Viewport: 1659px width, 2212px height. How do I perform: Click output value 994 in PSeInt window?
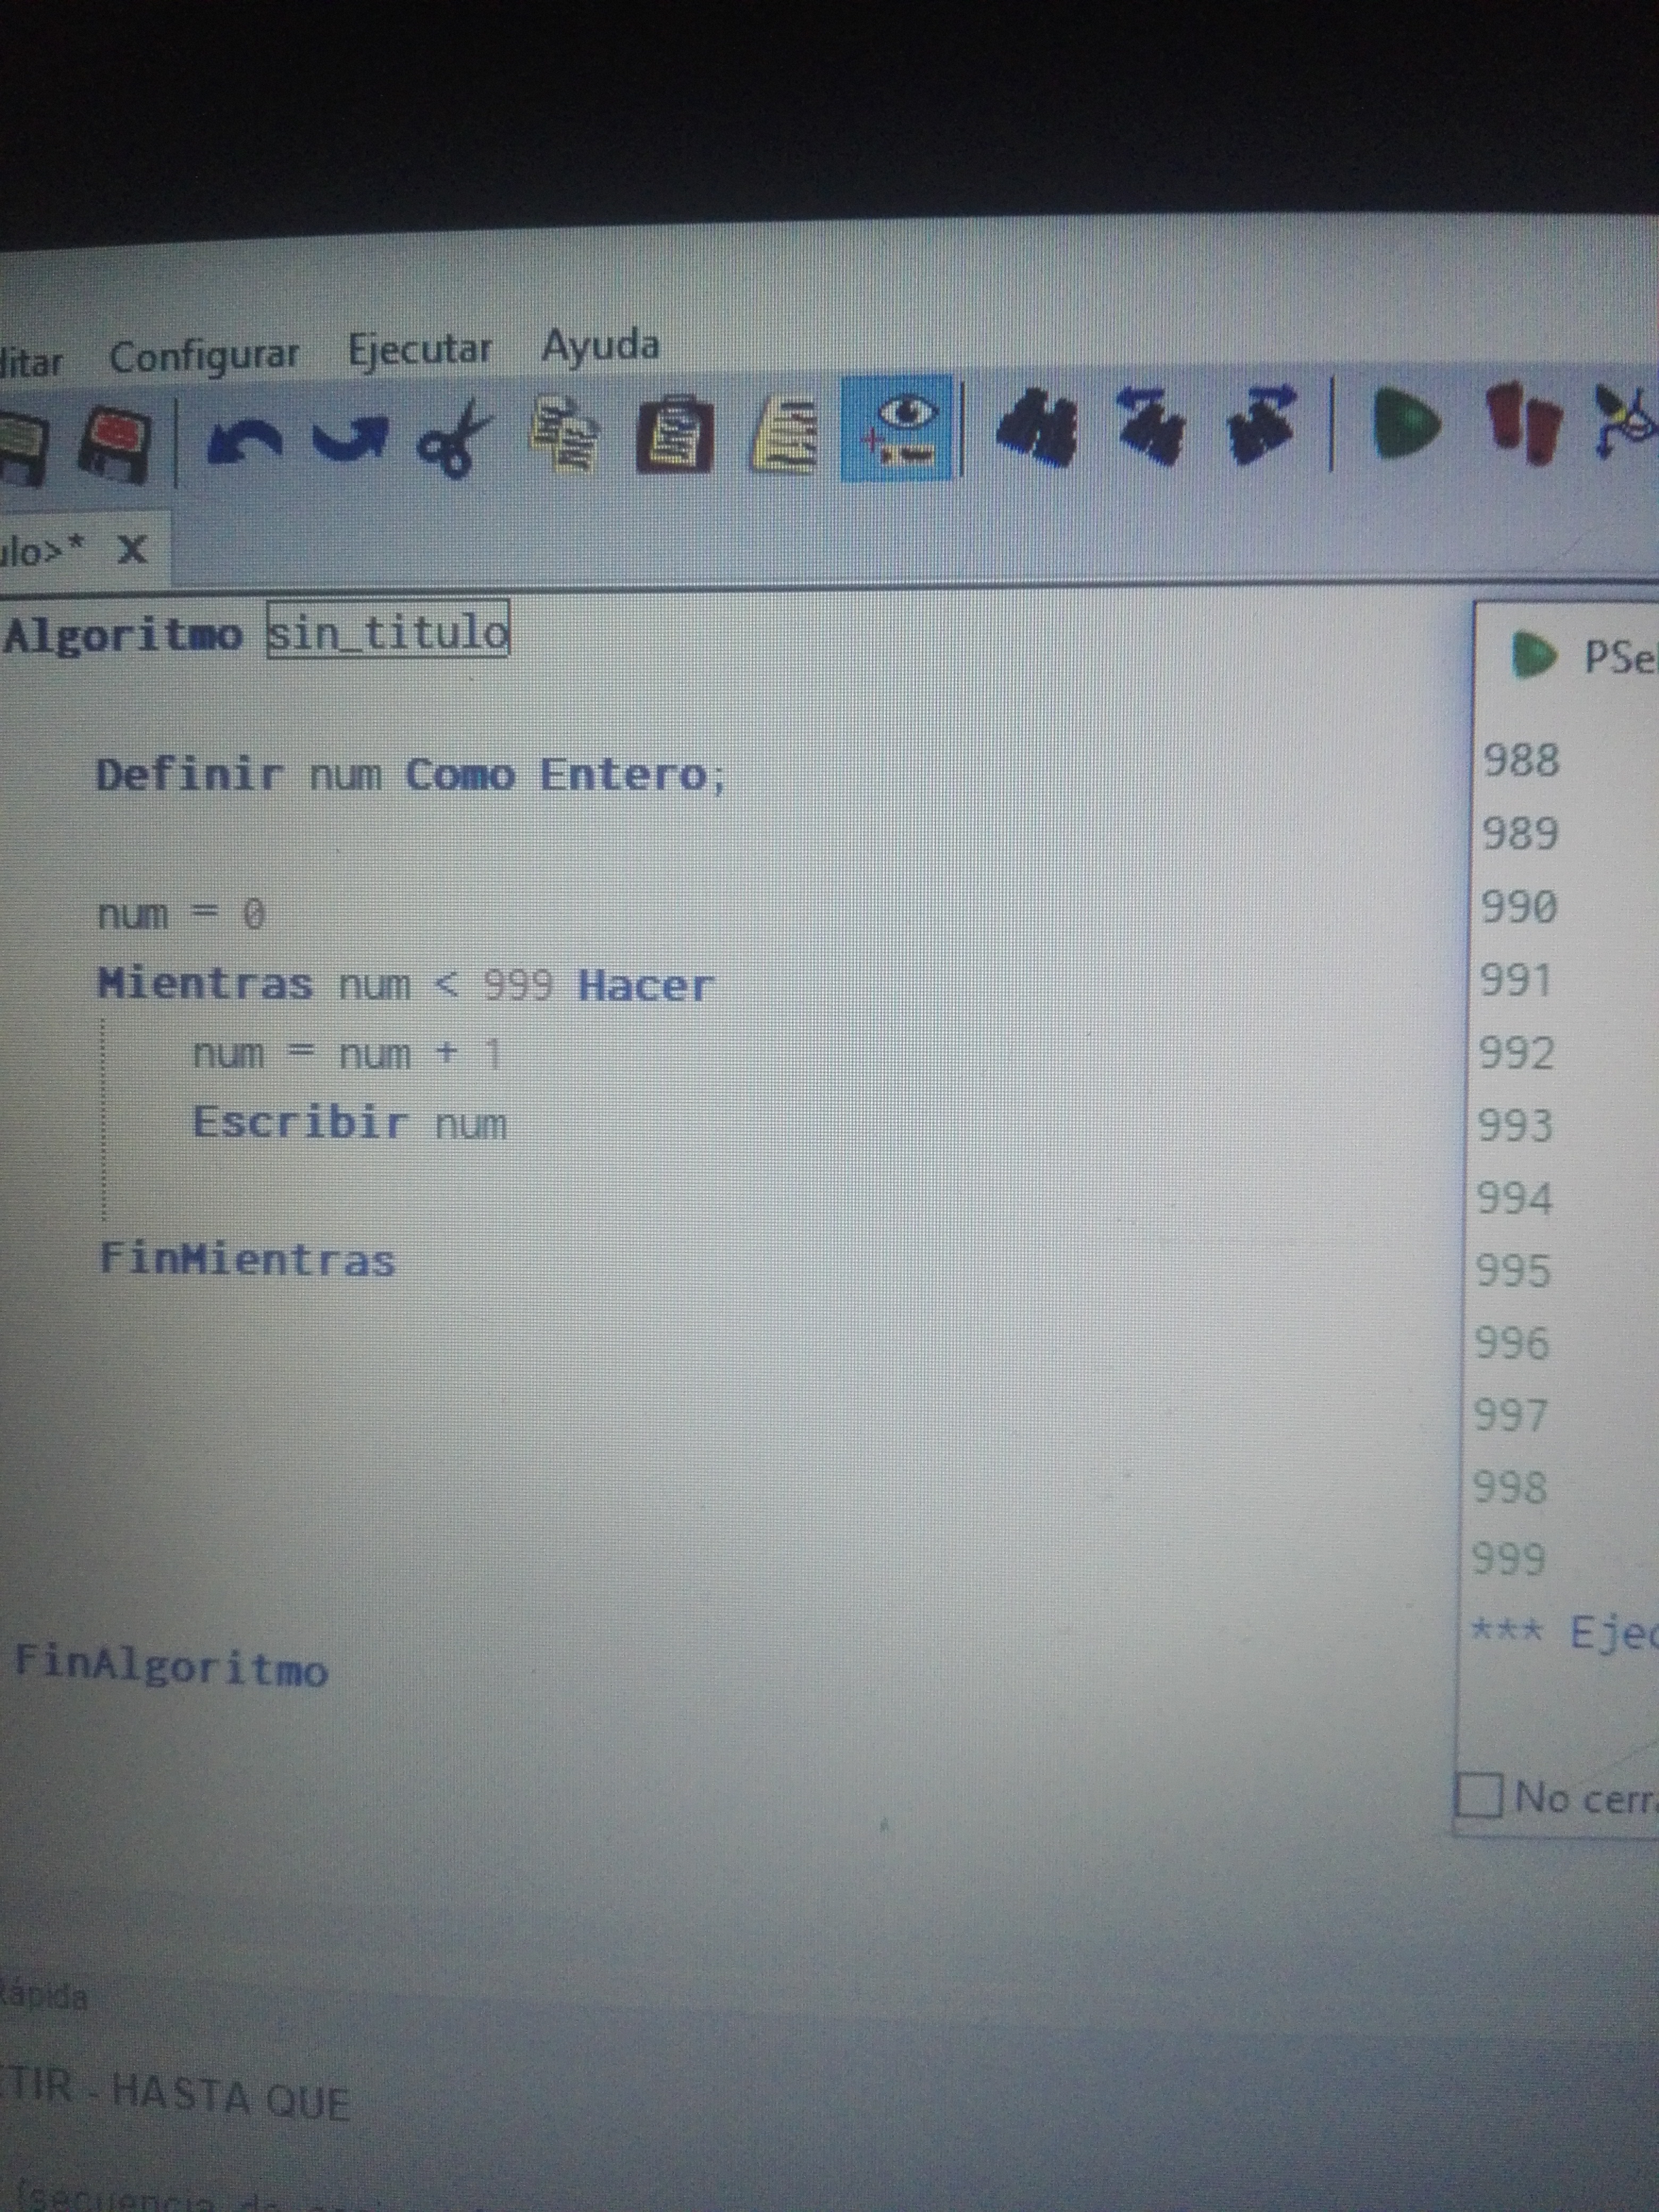click(x=1515, y=1198)
